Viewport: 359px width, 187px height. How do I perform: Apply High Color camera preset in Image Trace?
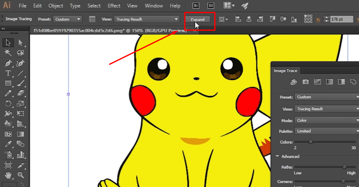pos(306,82)
